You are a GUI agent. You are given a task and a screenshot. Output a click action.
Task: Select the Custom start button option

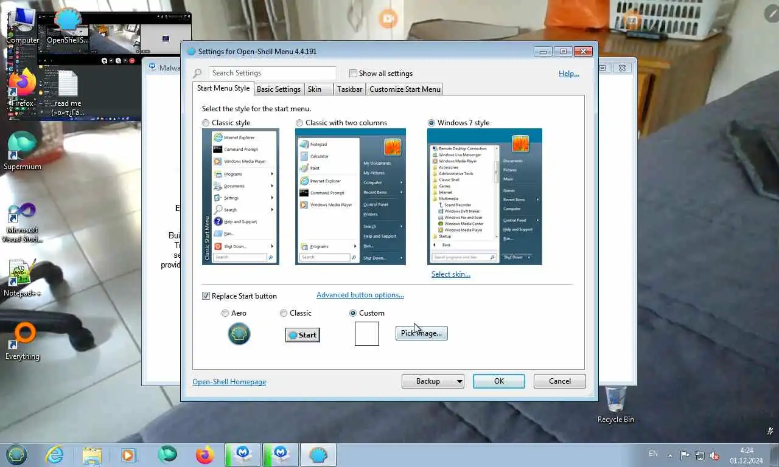[353, 313]
